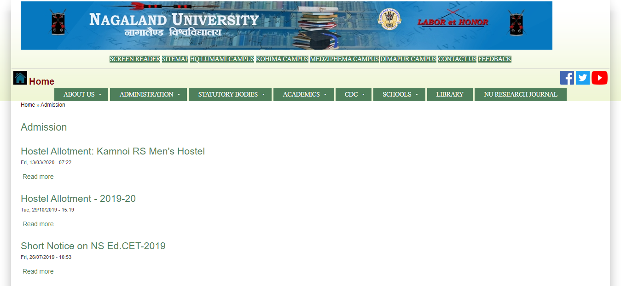The image size is (621, 286).
Task: Expand the ABOUT US dropdown menu
Action: click(x=81, y=94)
